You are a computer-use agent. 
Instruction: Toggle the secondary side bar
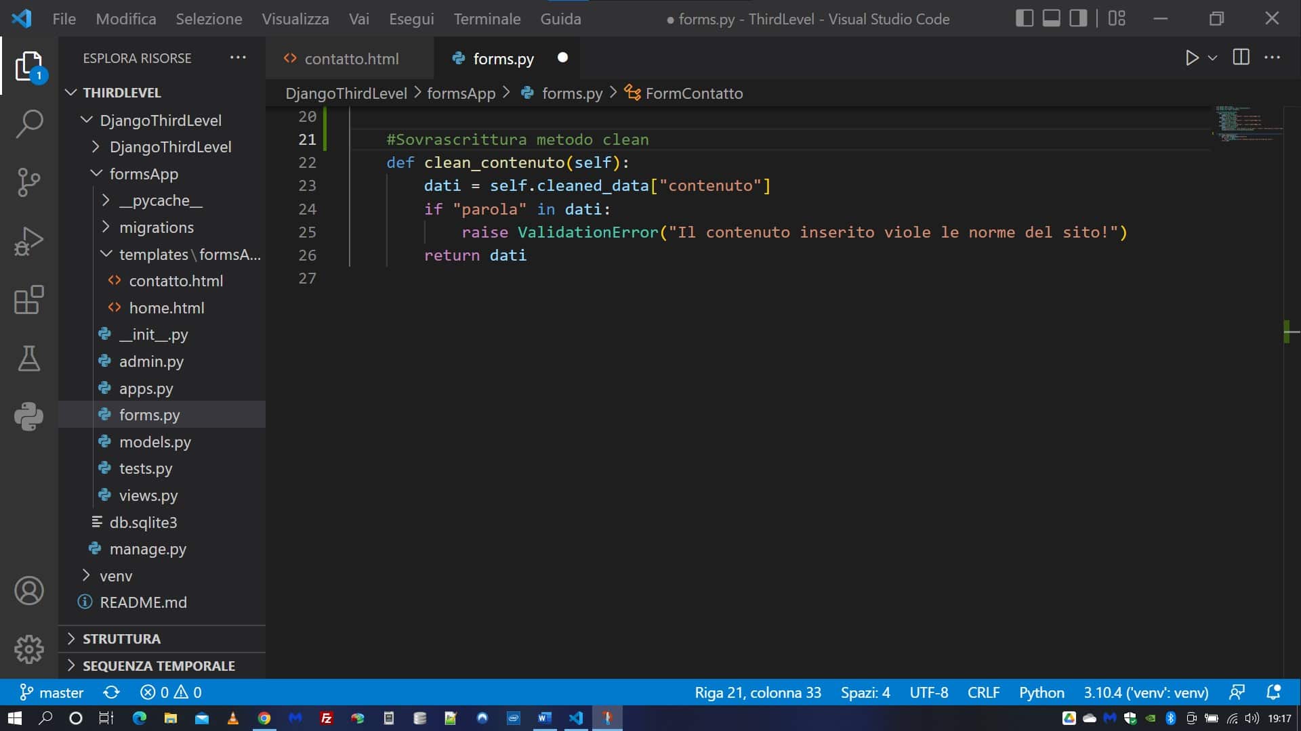pos(1078,18)
